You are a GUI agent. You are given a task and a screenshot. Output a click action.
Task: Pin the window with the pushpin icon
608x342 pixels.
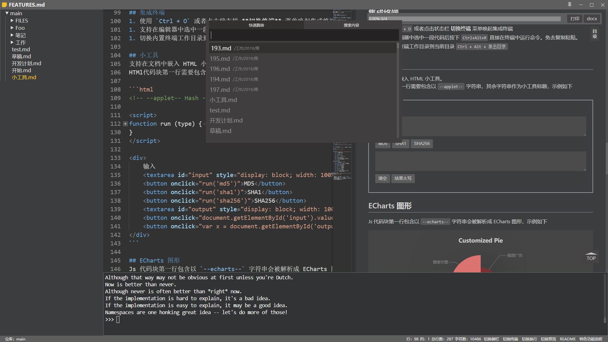569,4
